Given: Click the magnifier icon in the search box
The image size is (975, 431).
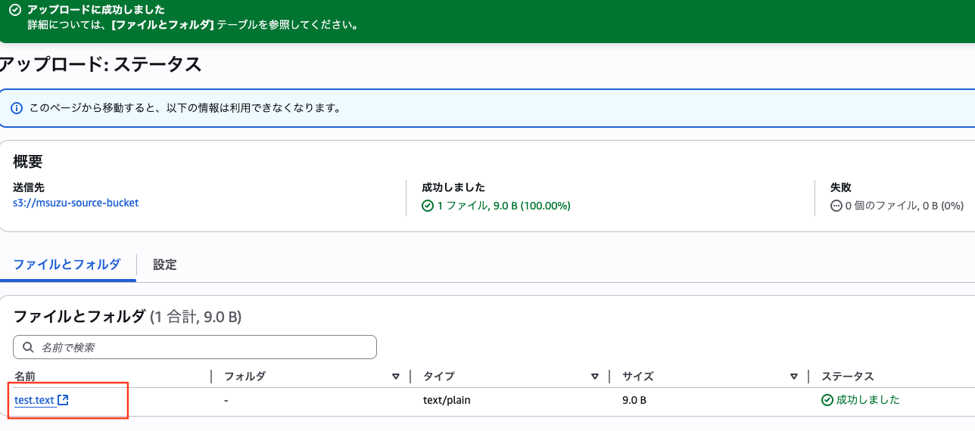Looking at the screenshot, I should pyautogui.click(x=28, y=347).
